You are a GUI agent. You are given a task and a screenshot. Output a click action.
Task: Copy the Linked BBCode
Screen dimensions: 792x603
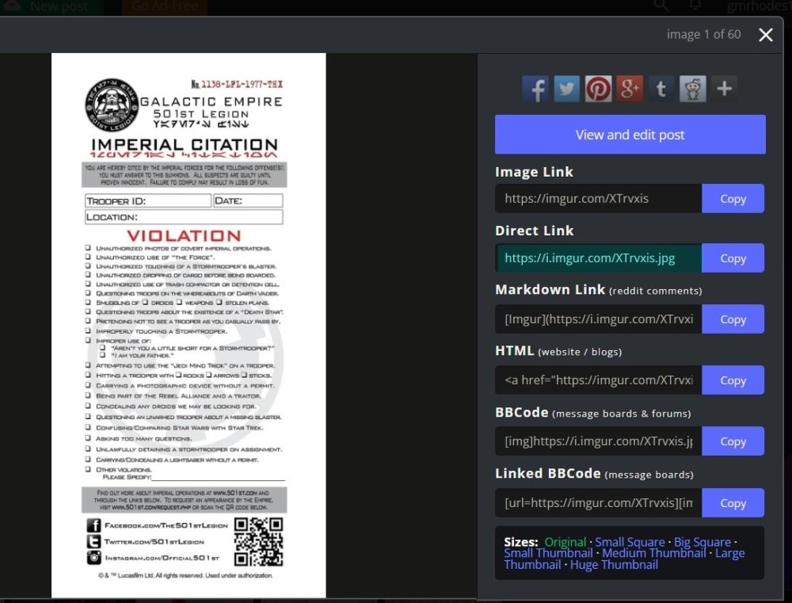[733, 503]
